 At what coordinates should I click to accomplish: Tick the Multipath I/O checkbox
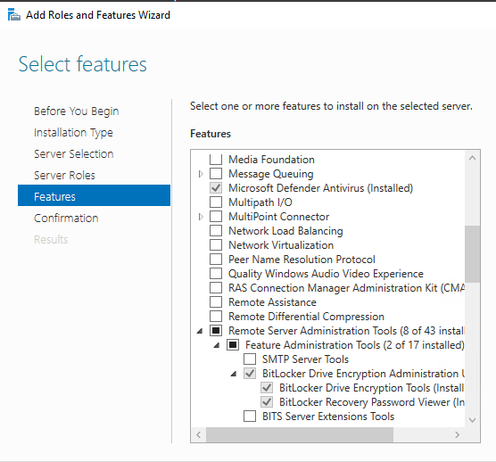pos(216,202)
